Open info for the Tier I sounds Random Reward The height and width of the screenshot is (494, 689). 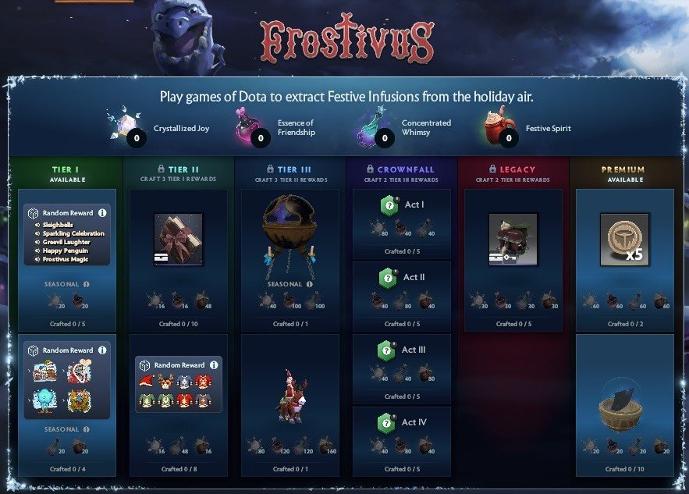tap(102, 213)
